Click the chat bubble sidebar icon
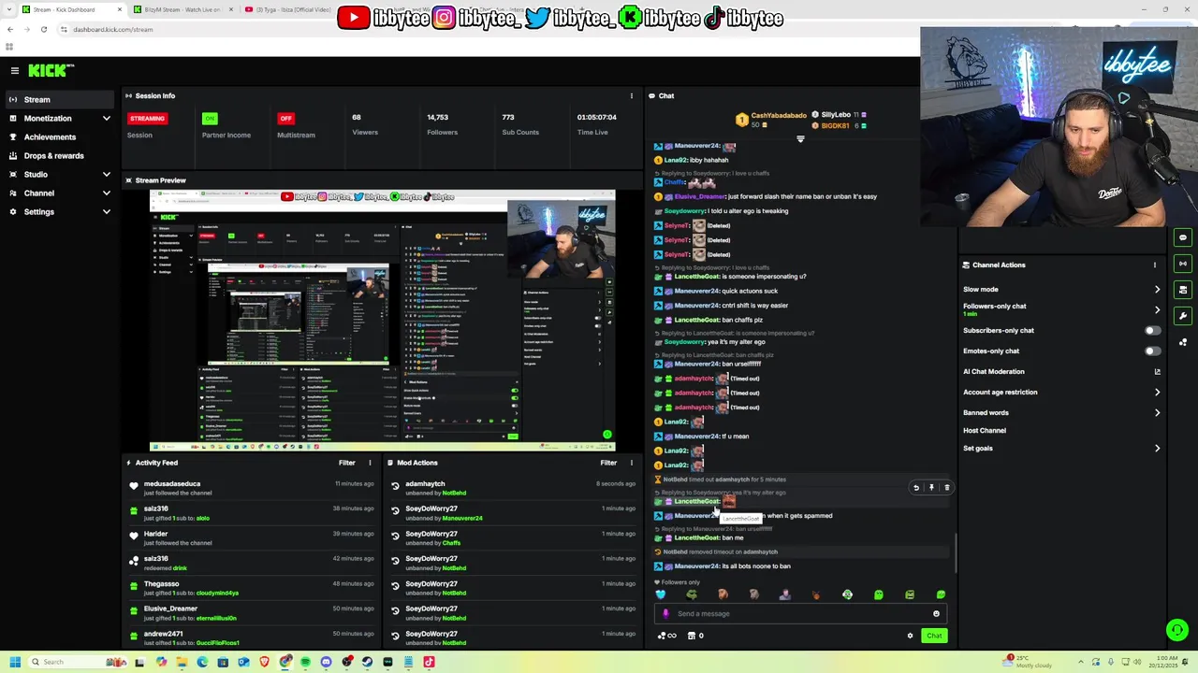 1183,237
